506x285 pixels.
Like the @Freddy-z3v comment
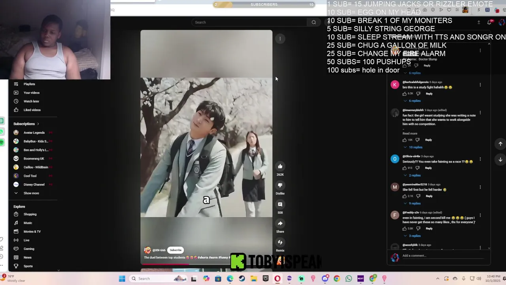tap(404, 228)
